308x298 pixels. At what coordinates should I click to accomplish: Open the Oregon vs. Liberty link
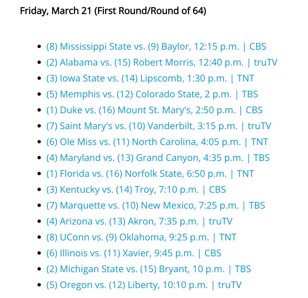[144, 285]
